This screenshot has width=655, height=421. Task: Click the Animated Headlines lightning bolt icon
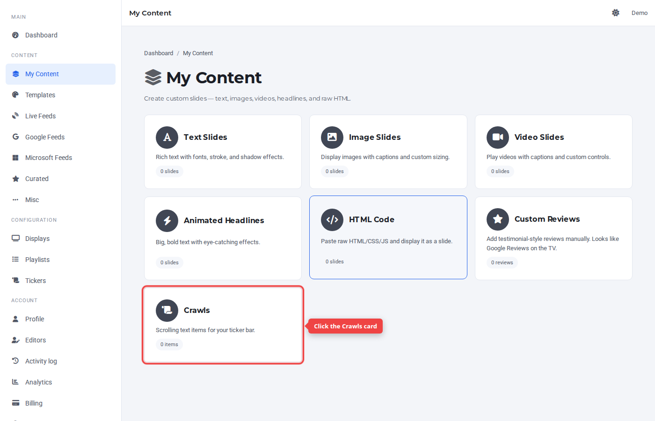(167, 221)
